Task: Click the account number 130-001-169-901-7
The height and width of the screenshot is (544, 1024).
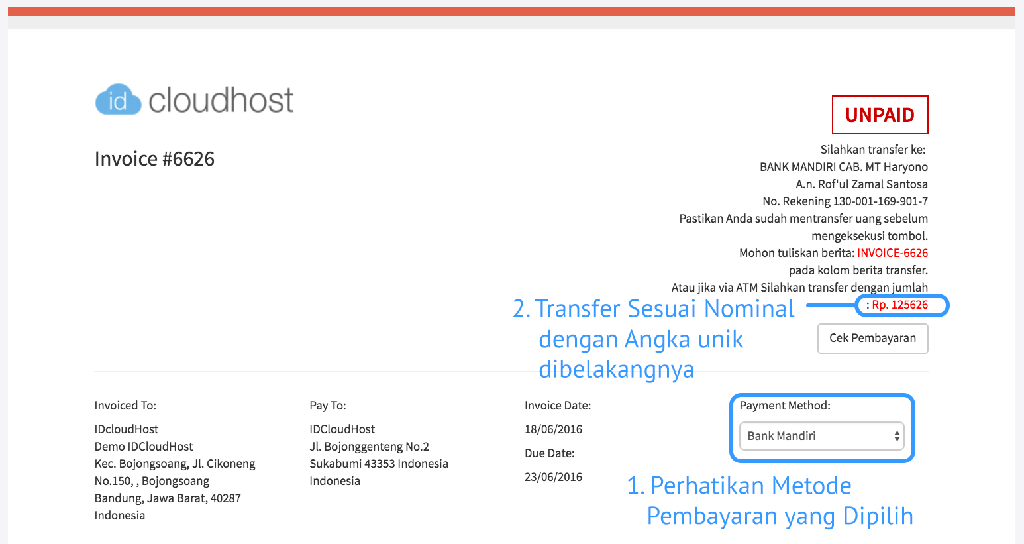Action: (880, 201)
